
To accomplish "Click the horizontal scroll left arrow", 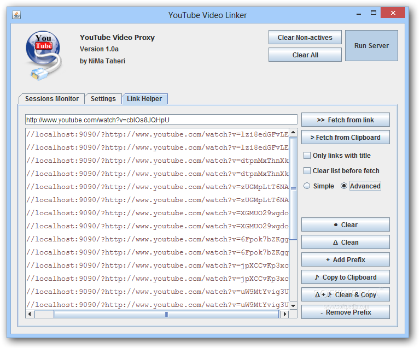I will (x=30, y=314).
